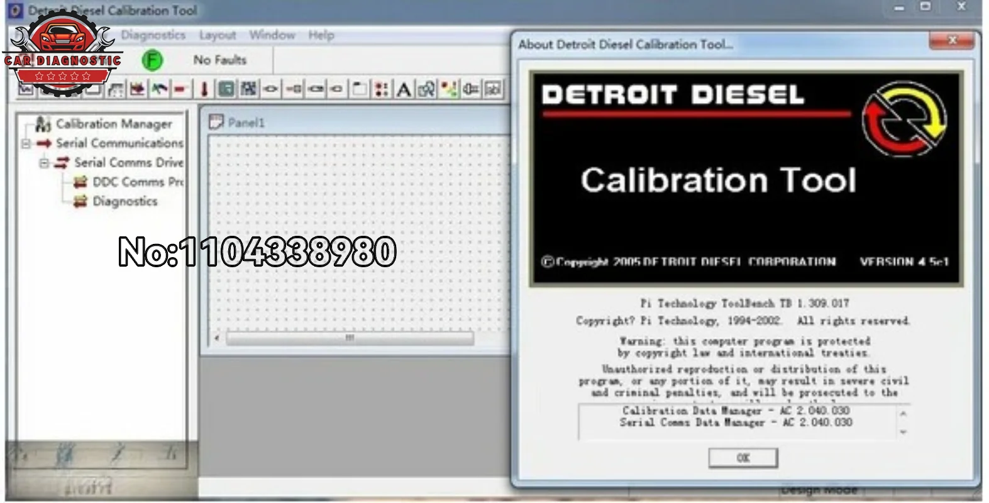Click the Copyright Pi Technology 1994-2002 line

(x=743, y=321)
